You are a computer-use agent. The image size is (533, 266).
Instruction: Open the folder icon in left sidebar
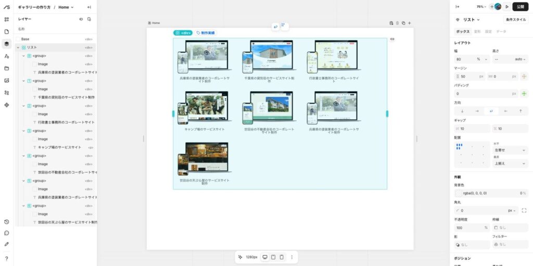pyautogui.click(x=7, y=68)
